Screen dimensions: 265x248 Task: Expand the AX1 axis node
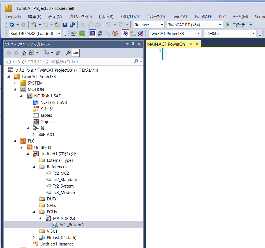coord(34,134)
